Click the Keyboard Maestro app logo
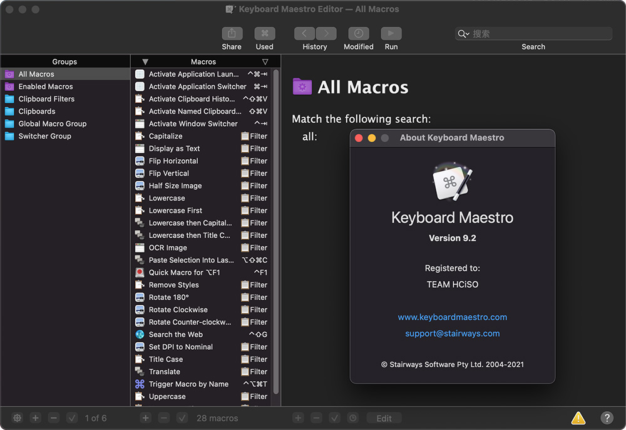The height and width of the screenshot is (430, 626). pos(453,182)
